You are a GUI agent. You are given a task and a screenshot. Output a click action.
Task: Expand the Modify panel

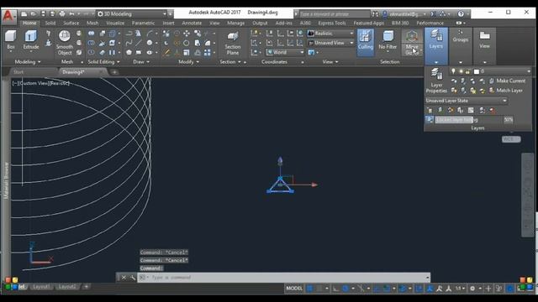[188, 62]
